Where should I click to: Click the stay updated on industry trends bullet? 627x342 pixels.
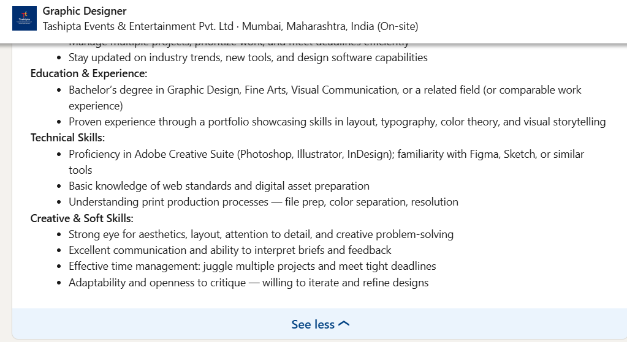tap(248, 58)
